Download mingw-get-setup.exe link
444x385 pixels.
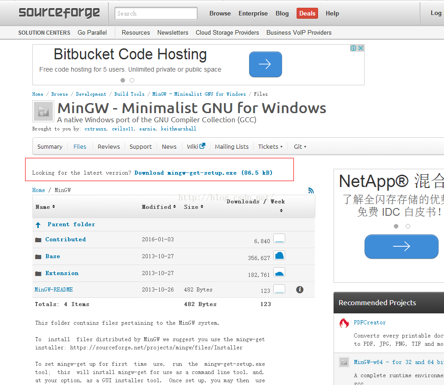[204, 173]
